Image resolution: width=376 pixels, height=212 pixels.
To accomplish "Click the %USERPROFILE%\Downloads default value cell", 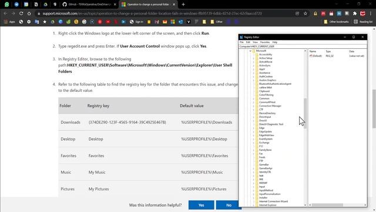I will tap(206, 122).
